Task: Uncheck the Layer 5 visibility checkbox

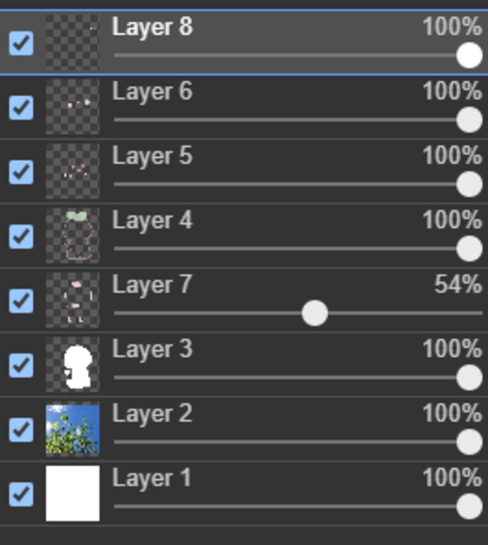Action: tap(21, 172)
